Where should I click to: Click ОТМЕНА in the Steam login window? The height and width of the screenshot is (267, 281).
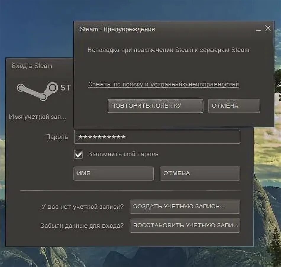(200, 173)
